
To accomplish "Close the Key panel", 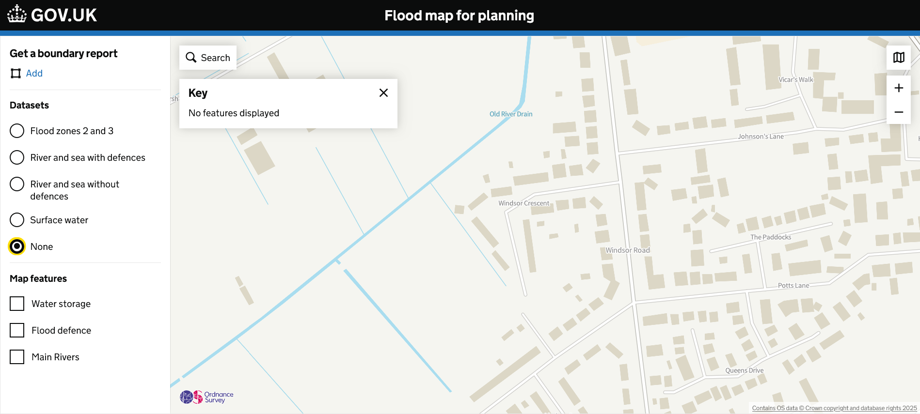I will click(383, 92).
